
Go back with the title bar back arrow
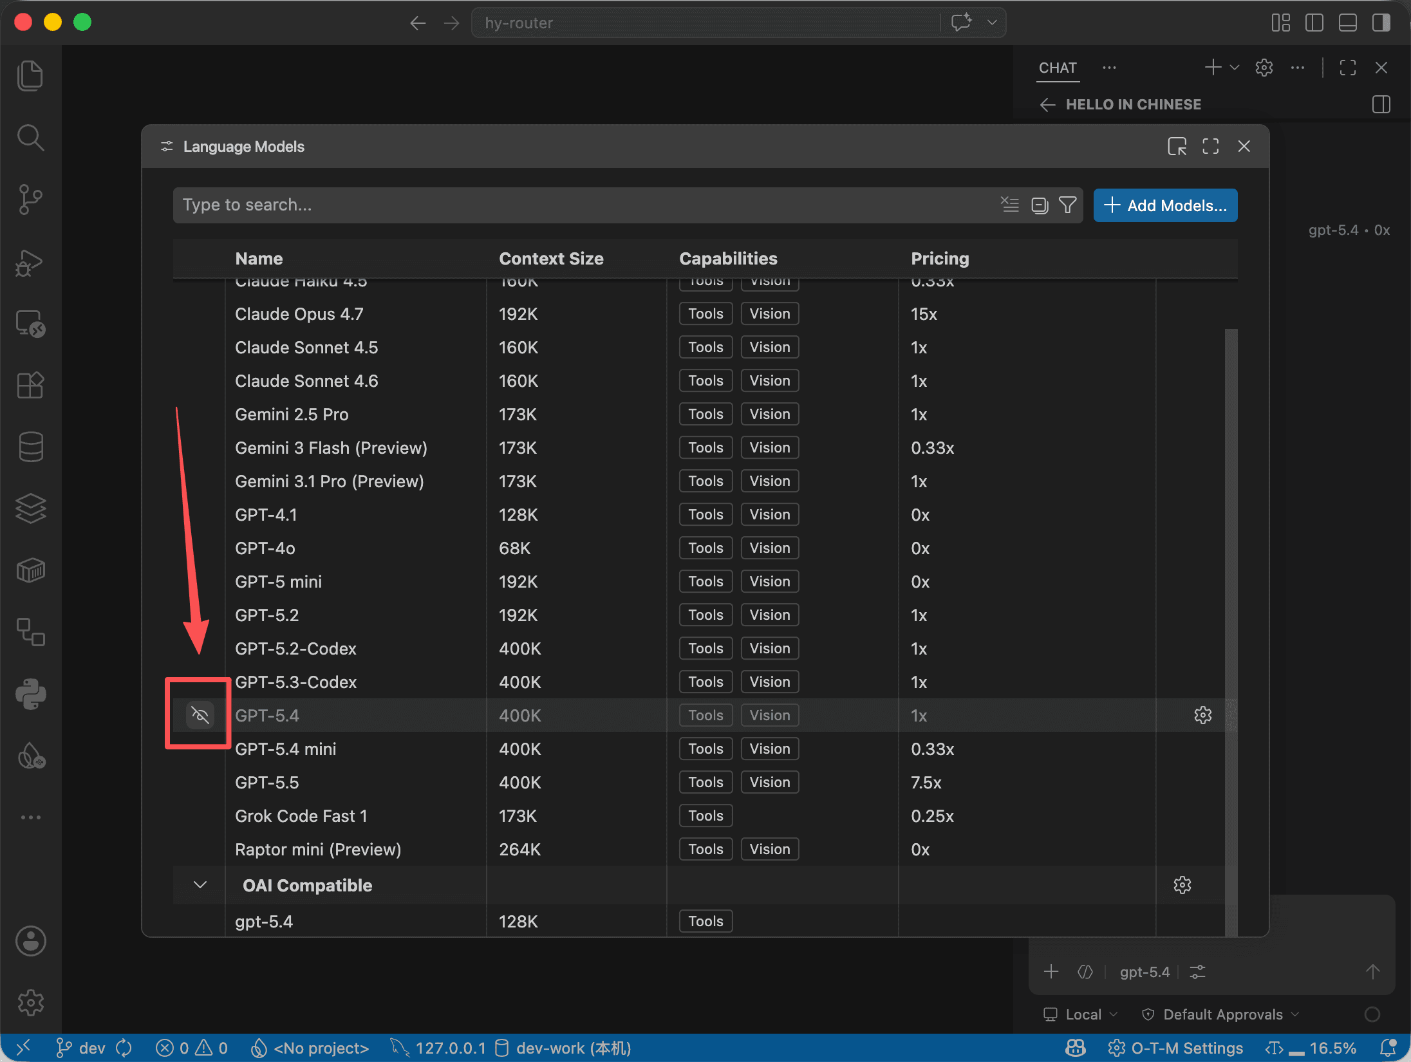(418, 23)
